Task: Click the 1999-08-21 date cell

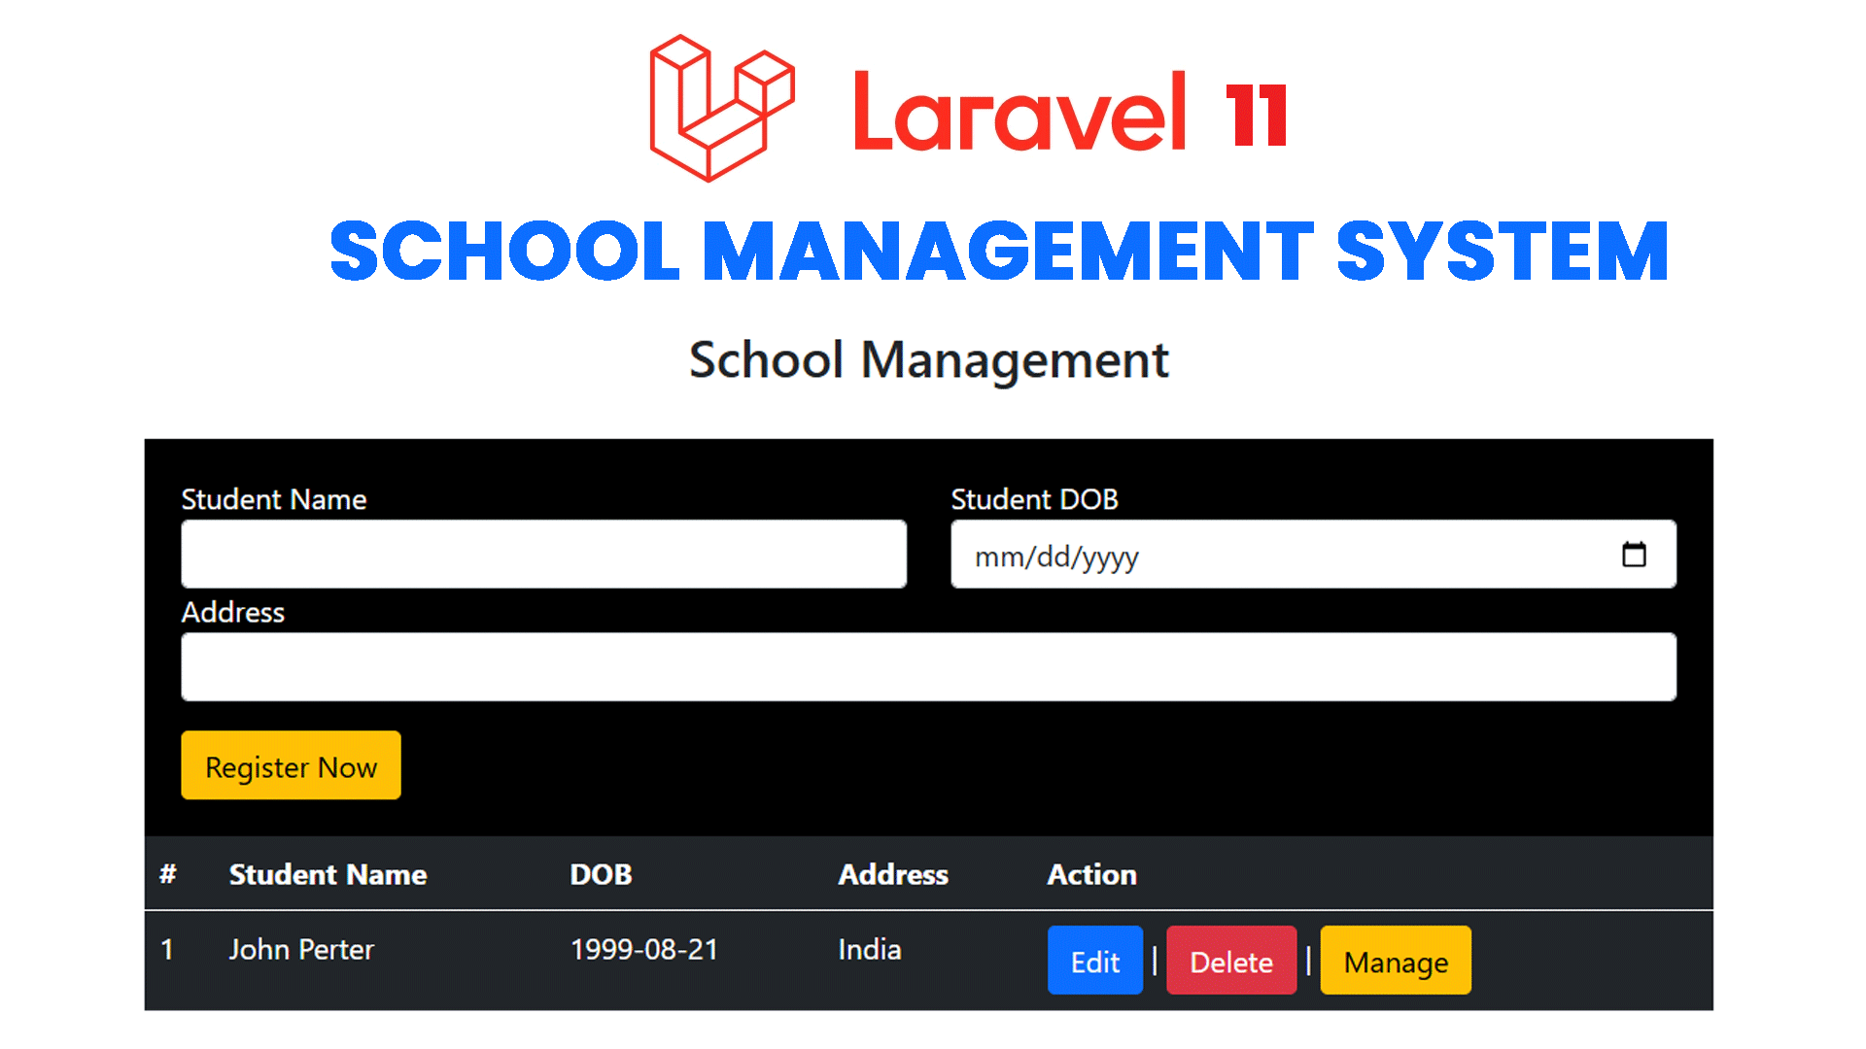Action: click(643, 950)
